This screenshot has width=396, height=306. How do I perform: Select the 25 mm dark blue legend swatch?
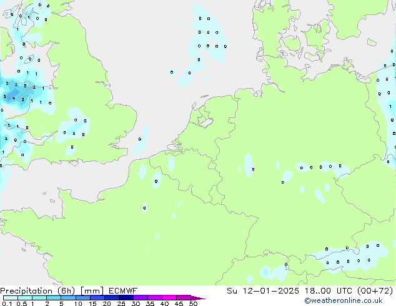pos(127,298)
